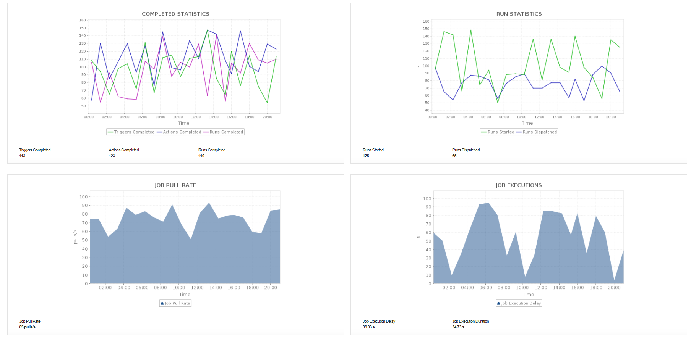Click the Triggers Completed value 113
The image size is (691, 338).
point(23,156)
